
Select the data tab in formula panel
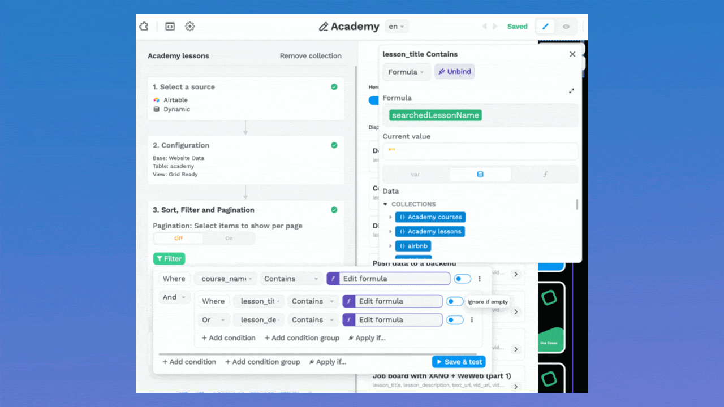coord(480,175)
